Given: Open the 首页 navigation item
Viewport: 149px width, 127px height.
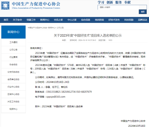Looking at the screenshot, I should [6, 20].
